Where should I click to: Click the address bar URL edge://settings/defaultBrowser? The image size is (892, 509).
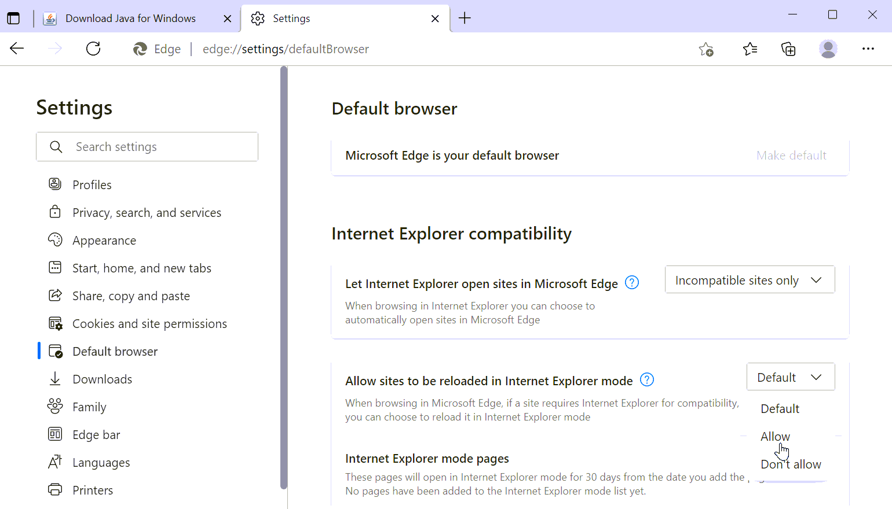point(286,49)
